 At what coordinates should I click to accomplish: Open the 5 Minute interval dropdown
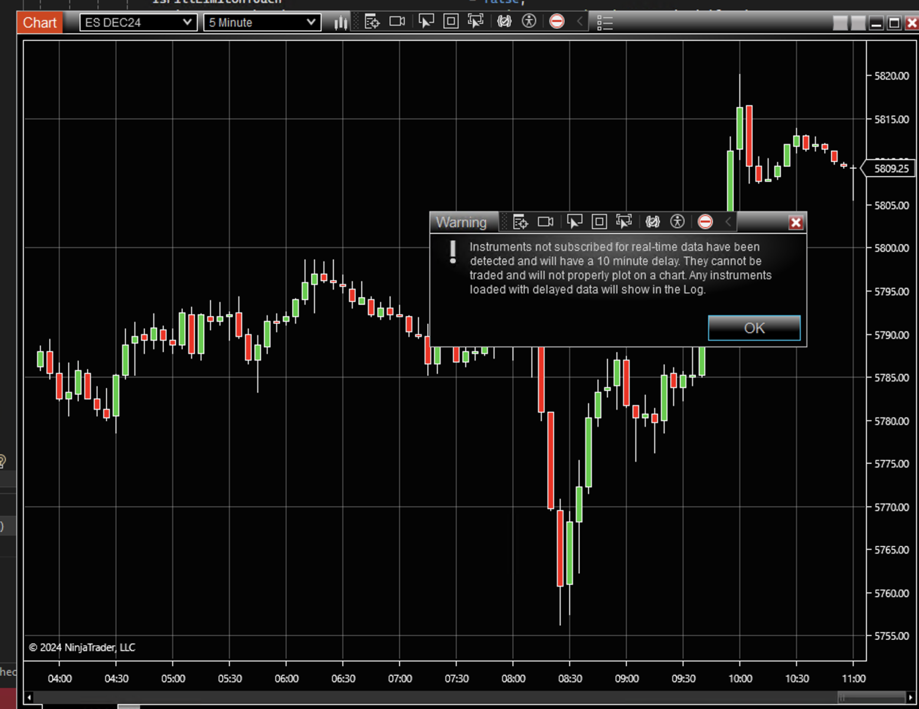pos(262,22)
